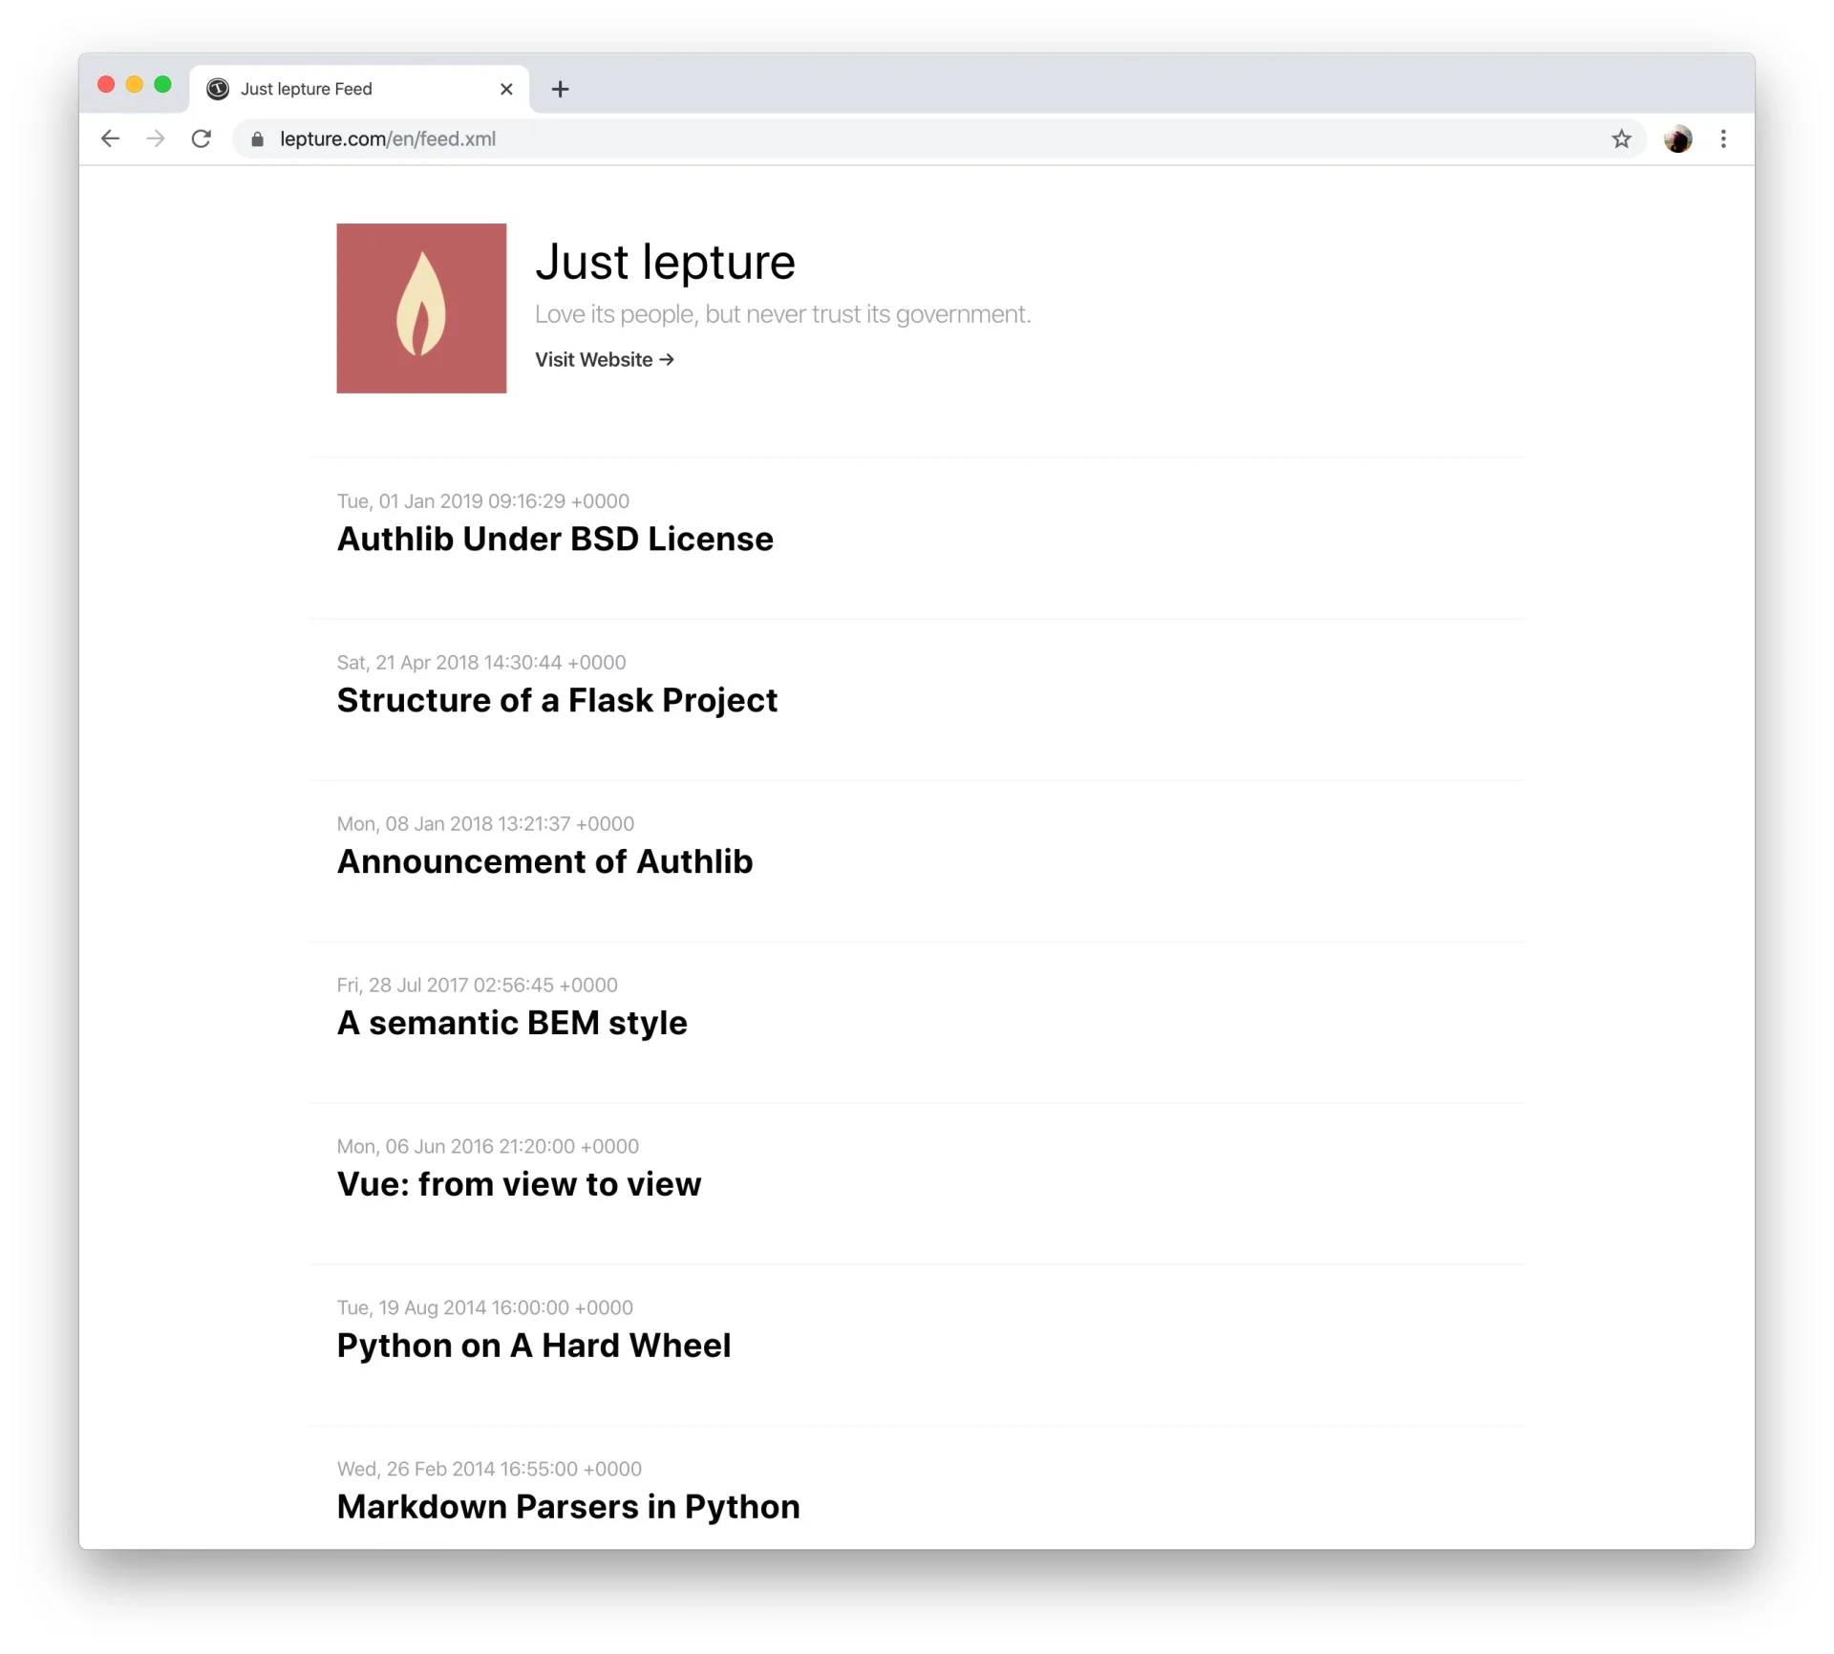The height and width of the screenshot is (1654, 1834).
Task: Open the A semantic BEM style post
Action: [x=511, y=1023]
